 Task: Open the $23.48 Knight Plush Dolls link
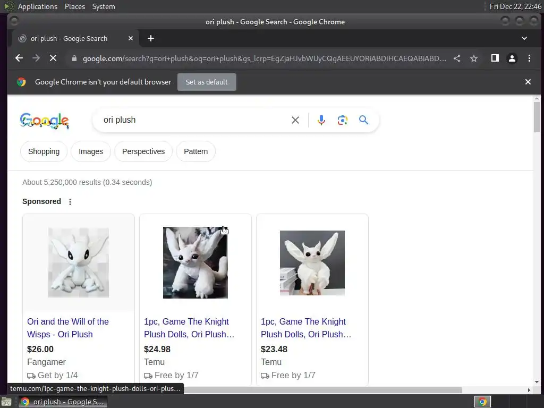(x=306, y=328)
